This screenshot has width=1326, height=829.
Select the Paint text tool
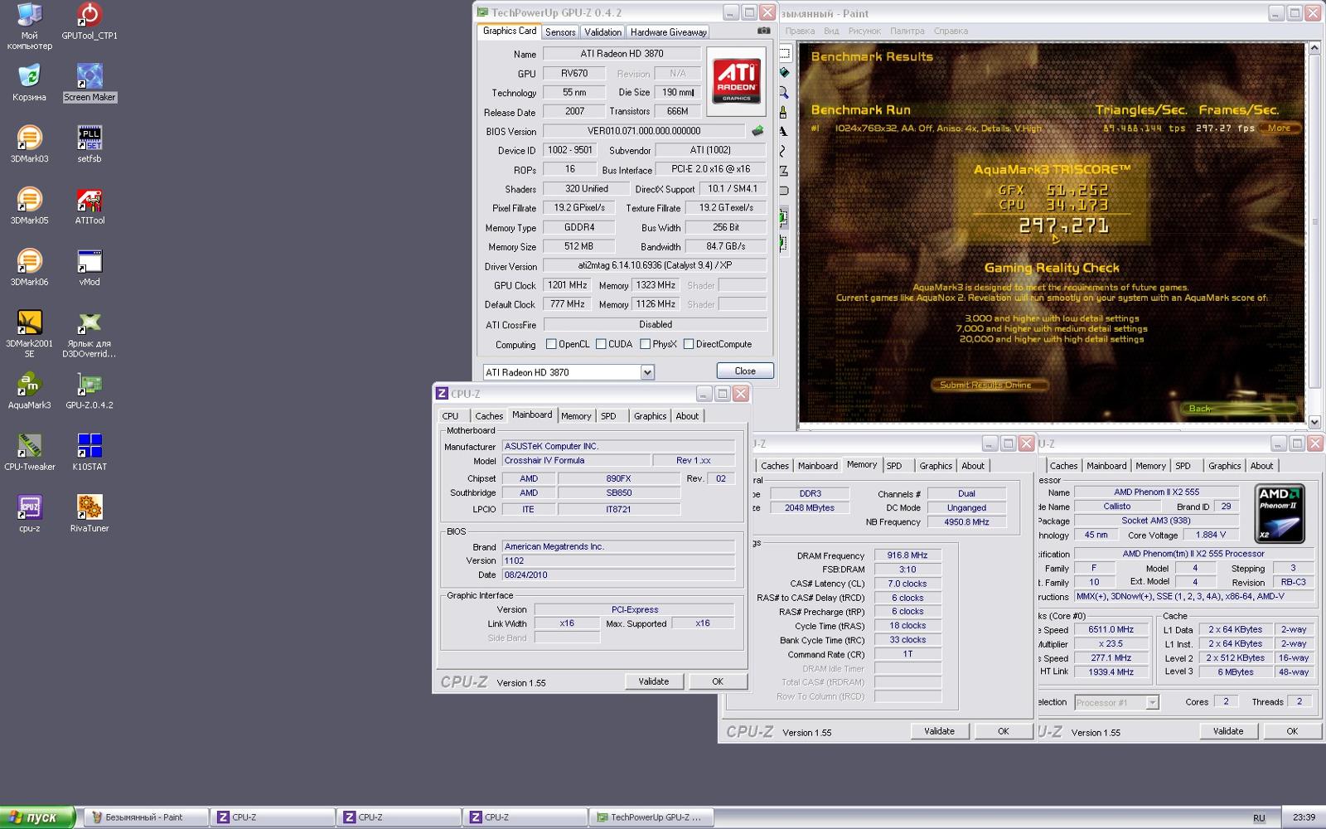784,132
